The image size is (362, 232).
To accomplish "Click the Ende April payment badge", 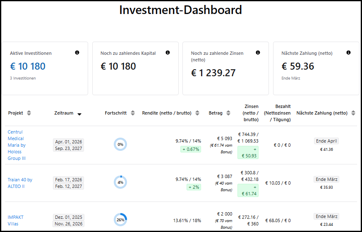I will tap(326, 141).
